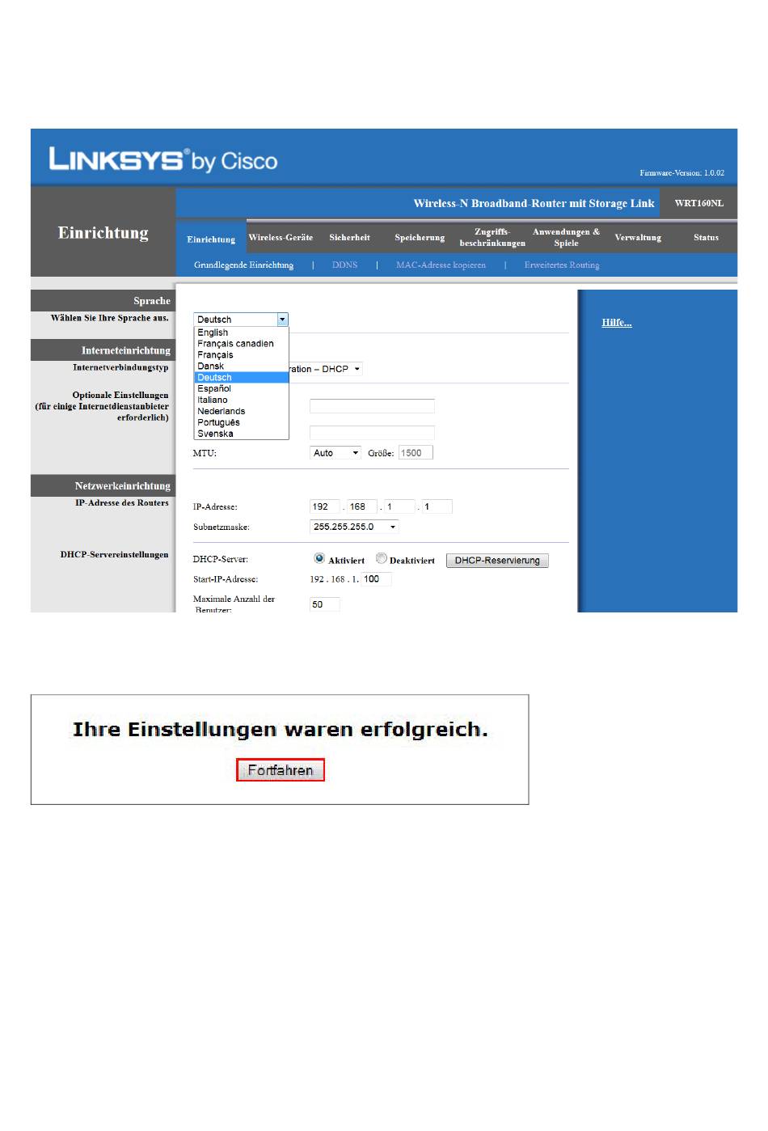
Task: Choose Dansk in language list
Action: 242,366
